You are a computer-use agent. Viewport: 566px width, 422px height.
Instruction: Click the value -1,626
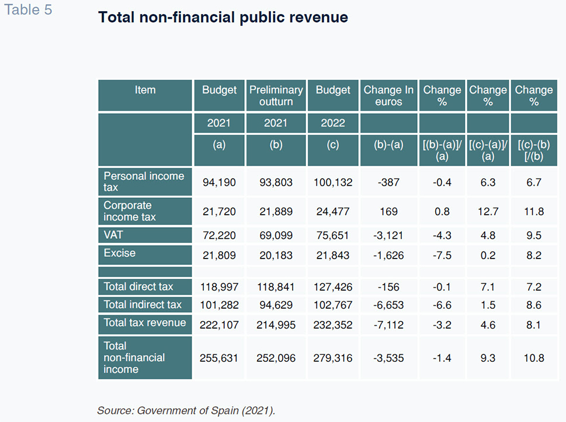[x=388, y=256]
